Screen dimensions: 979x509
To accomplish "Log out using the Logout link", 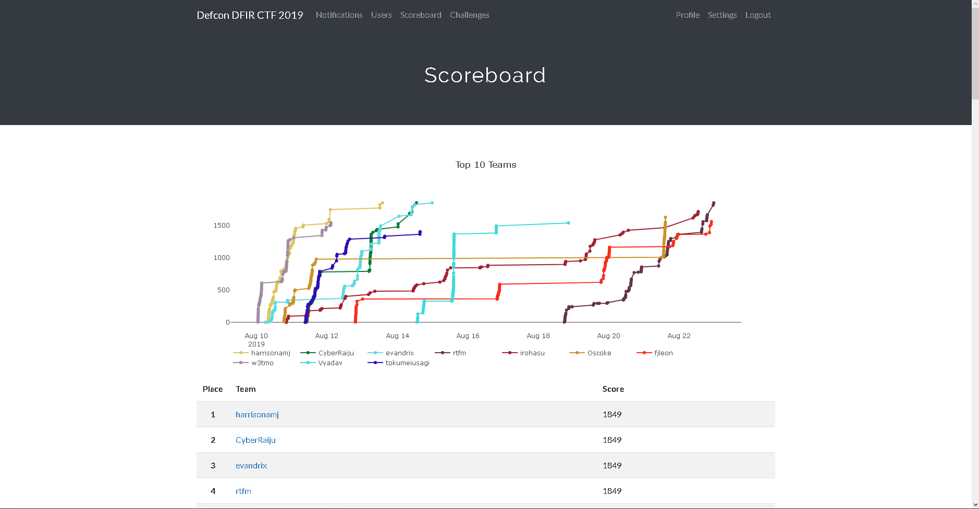I will point(757,15).
